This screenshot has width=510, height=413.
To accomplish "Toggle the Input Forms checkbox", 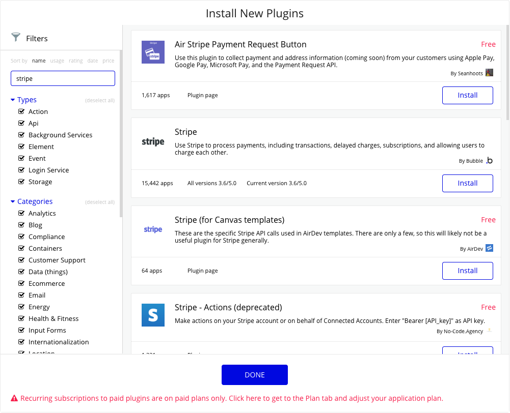I will [21, 330].
